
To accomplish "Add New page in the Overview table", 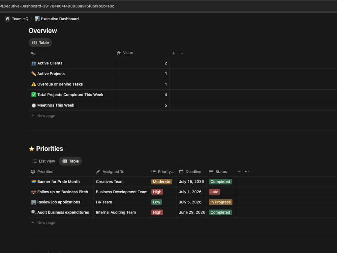I will pyautogui.click(x=43, y=116).
